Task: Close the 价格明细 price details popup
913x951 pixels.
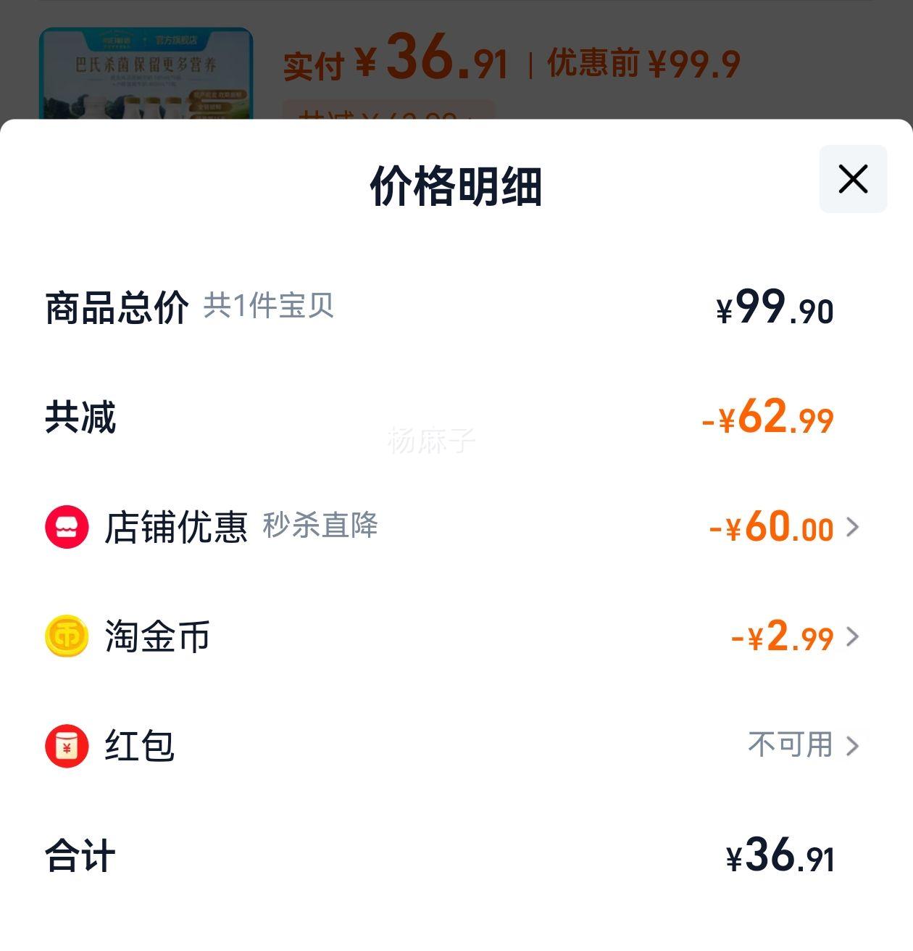Action: pyautogui.click(x=853, y=179)
